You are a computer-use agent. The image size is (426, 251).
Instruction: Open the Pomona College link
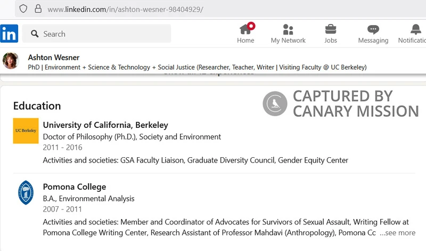[x=75, y=187]
